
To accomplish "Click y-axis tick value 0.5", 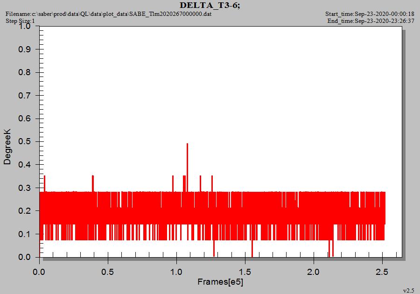I will pos(25,141).
